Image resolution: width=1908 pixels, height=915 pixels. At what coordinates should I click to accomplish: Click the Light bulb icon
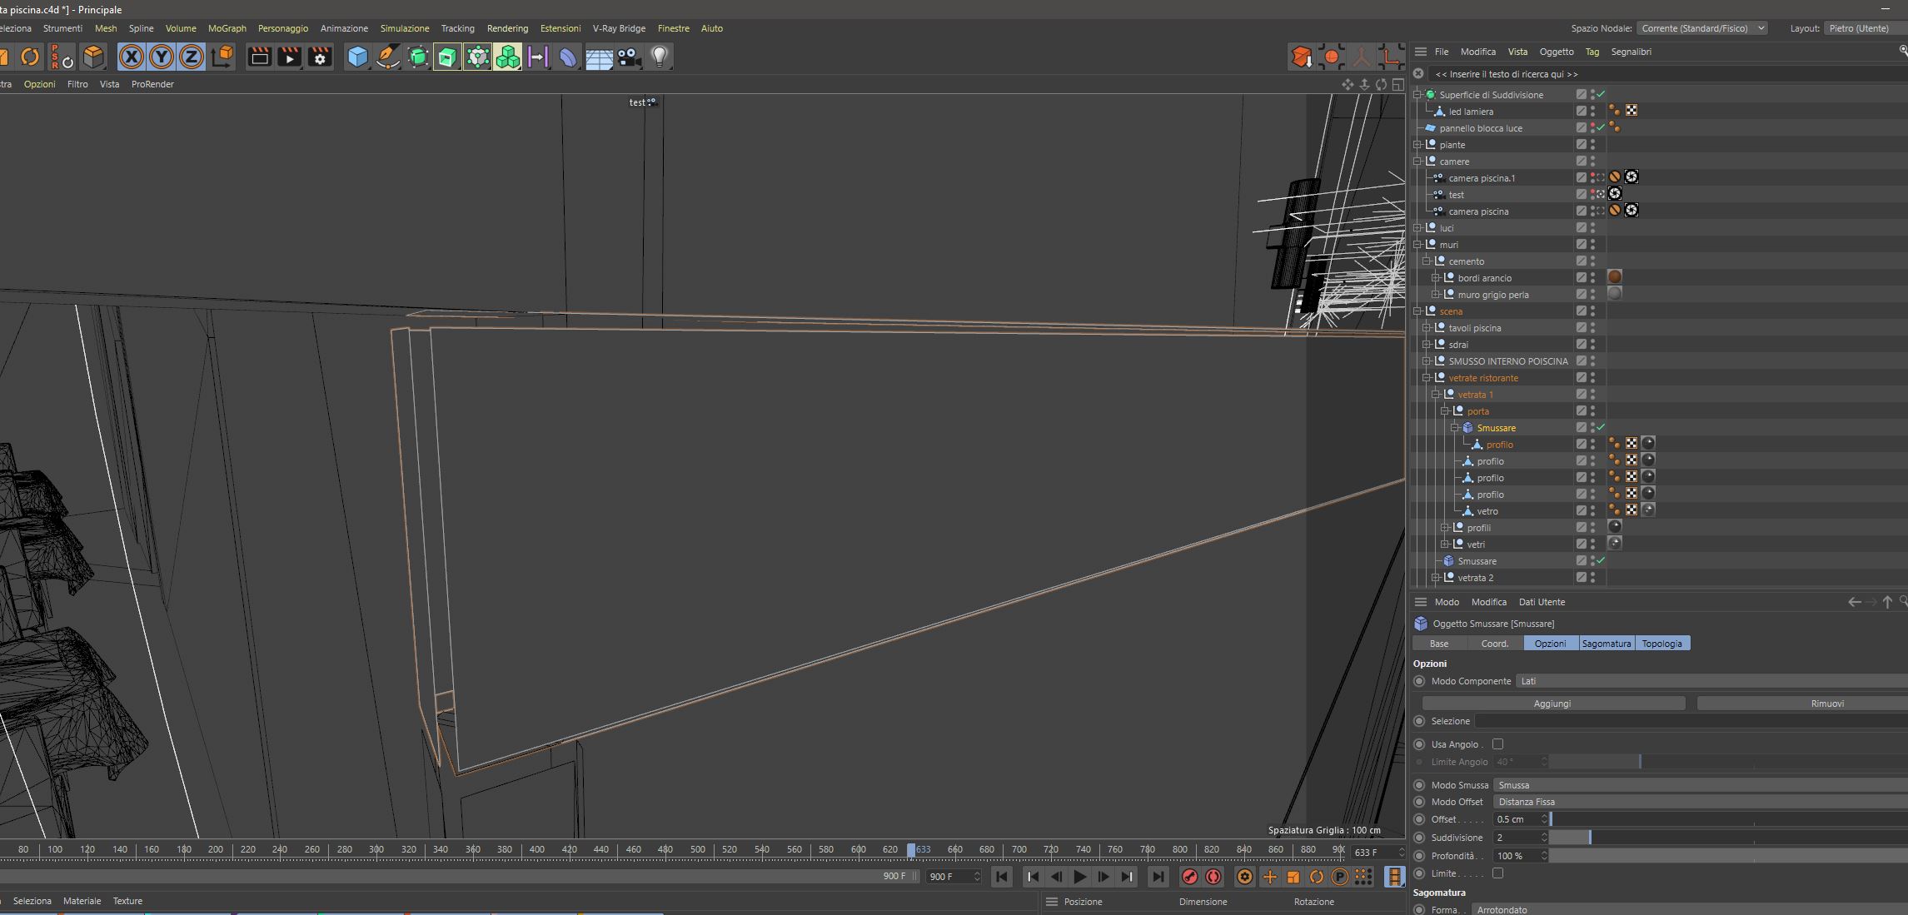(660, 57)
